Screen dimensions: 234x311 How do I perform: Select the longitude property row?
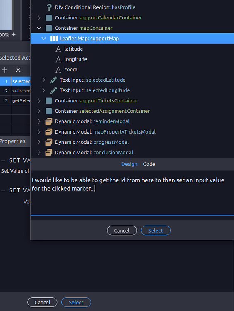(132, 59)
